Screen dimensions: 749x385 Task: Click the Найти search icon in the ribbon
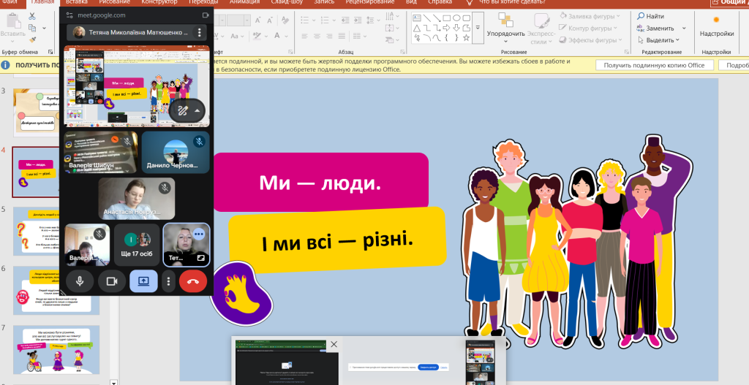point(641,16)
